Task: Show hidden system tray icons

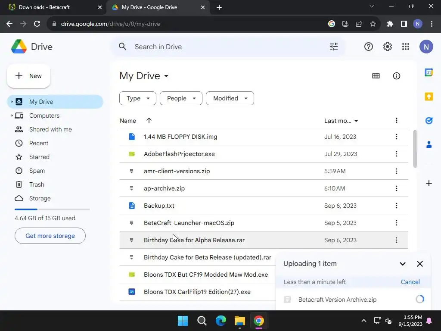Action: (x=363, y=321)
